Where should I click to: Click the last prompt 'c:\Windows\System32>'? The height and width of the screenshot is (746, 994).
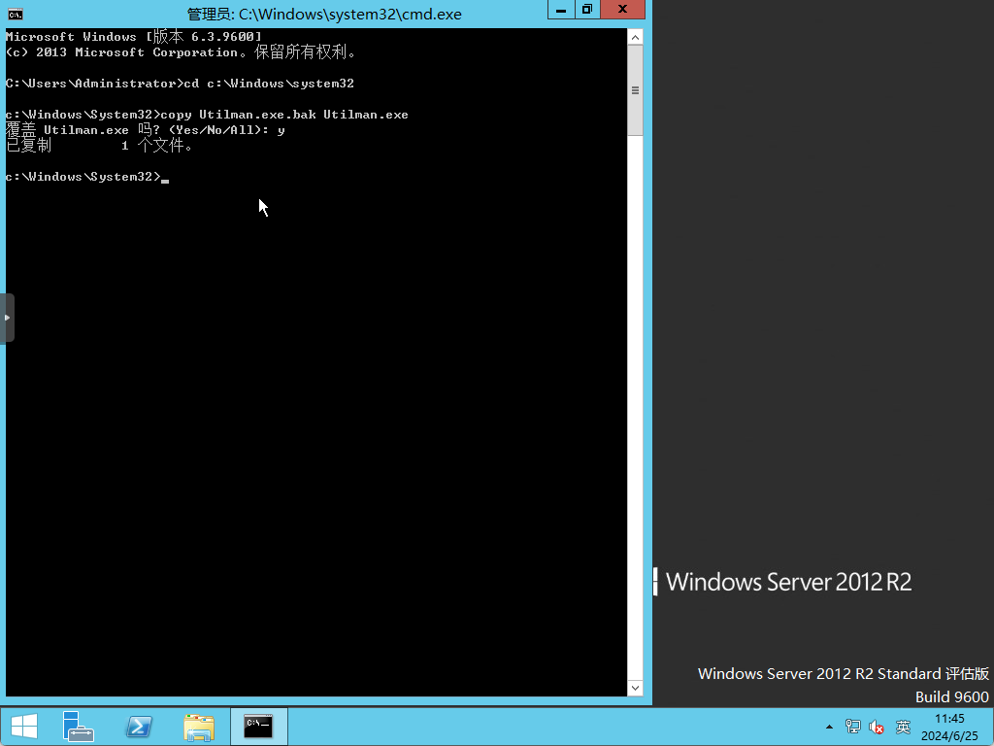point(83,177)
